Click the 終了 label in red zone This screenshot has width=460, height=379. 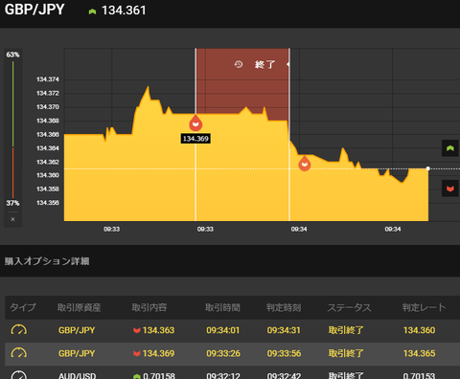pos(264,65)
